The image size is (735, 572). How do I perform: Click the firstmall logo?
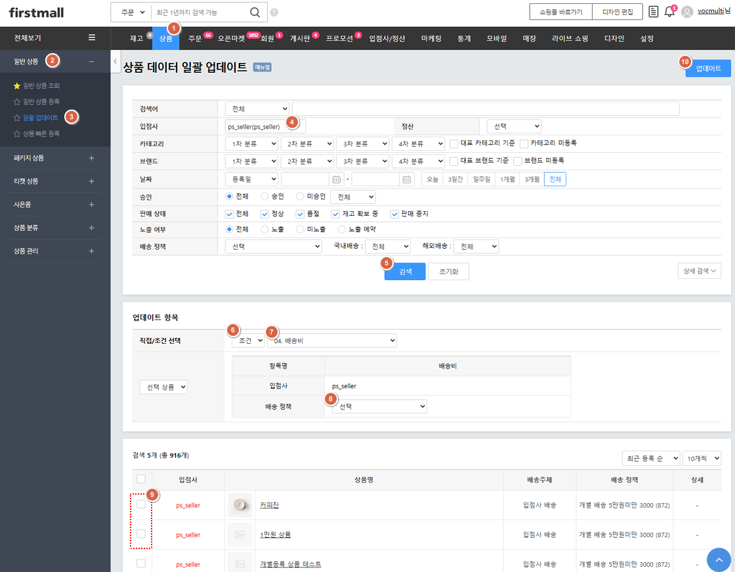pyautogui.click(x=36, y=12)
